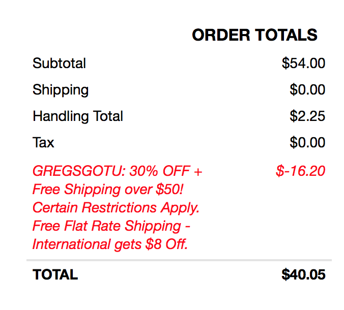
Task: Click the Subtotal label
Action: pyautogui.click(x=59, y=64)
